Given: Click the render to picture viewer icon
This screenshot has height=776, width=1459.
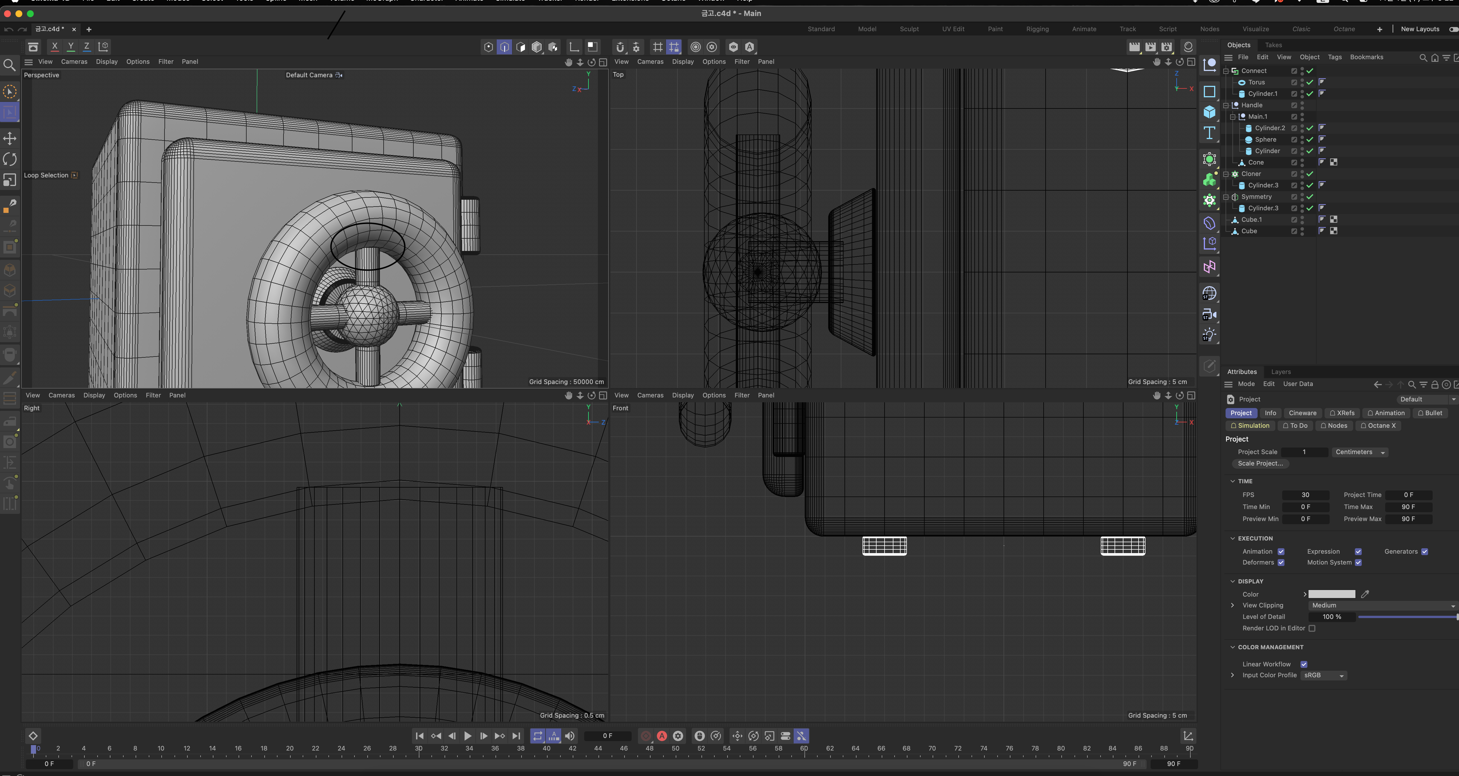Looking at the screenshot, I should [1150, 47].
